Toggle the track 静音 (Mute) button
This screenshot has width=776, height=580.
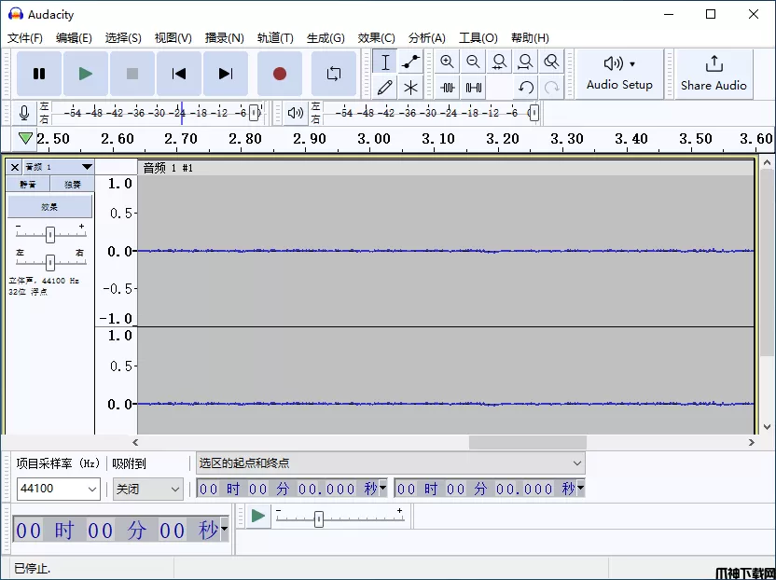(28, 185)
